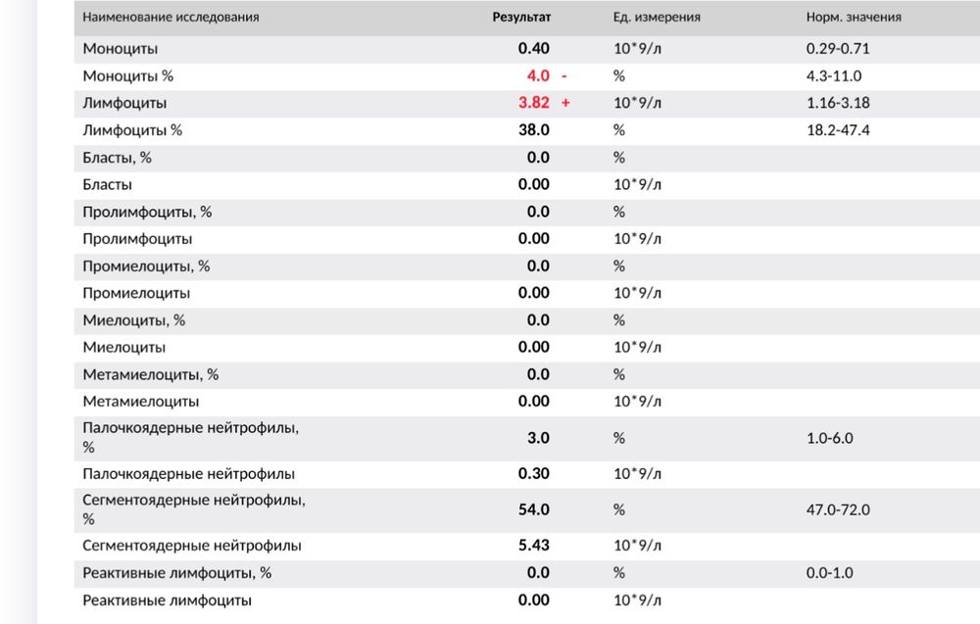Select the "Ед. измерения" column header
The width and height of the screenshot is (980, 624).
point(657,18)
